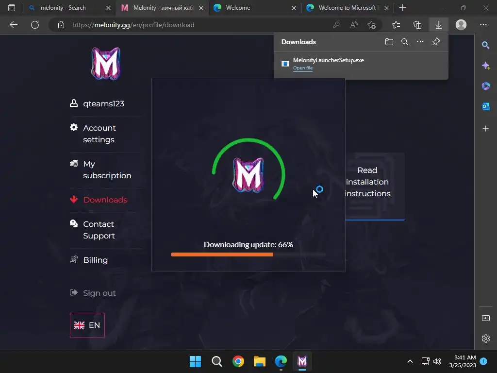Click Read installation instructions card
497x373 pixels.
(375, 186)
